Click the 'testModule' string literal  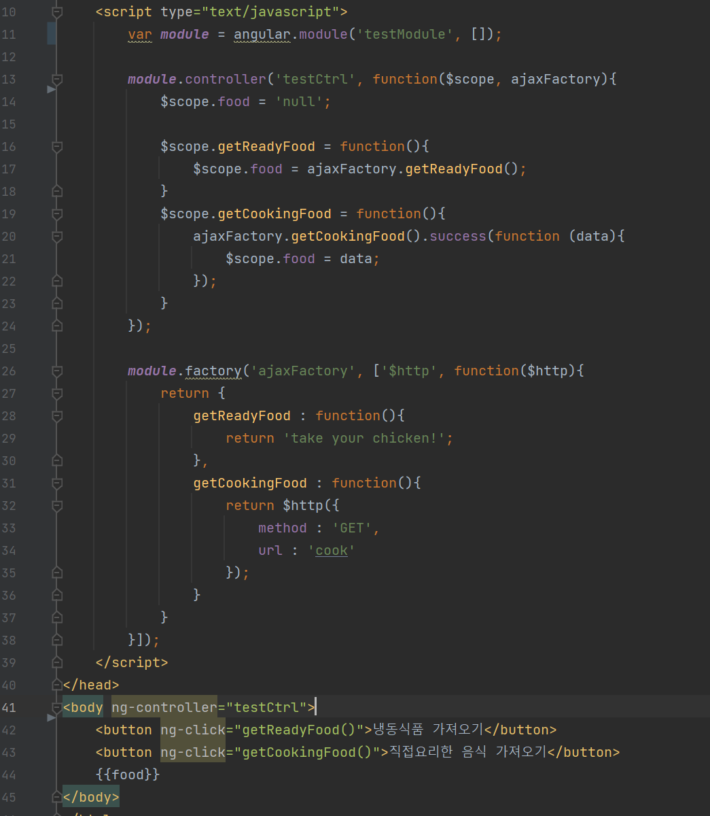pos(405,34)
